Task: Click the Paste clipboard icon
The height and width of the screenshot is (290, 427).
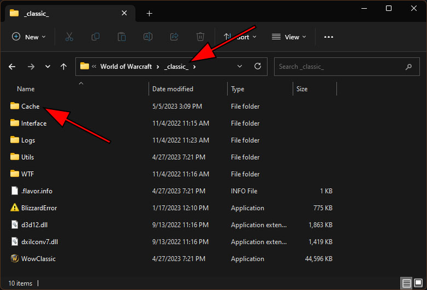Action: pos(122,37)
